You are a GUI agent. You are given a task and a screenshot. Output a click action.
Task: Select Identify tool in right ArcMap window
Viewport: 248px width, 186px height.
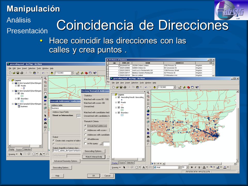click(148, 133)
